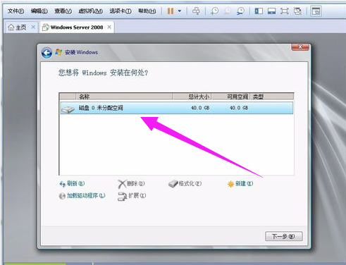Screen dimensions: 346x265
Task: Click the blue back arrow in installer
Action: pos(47,53)
